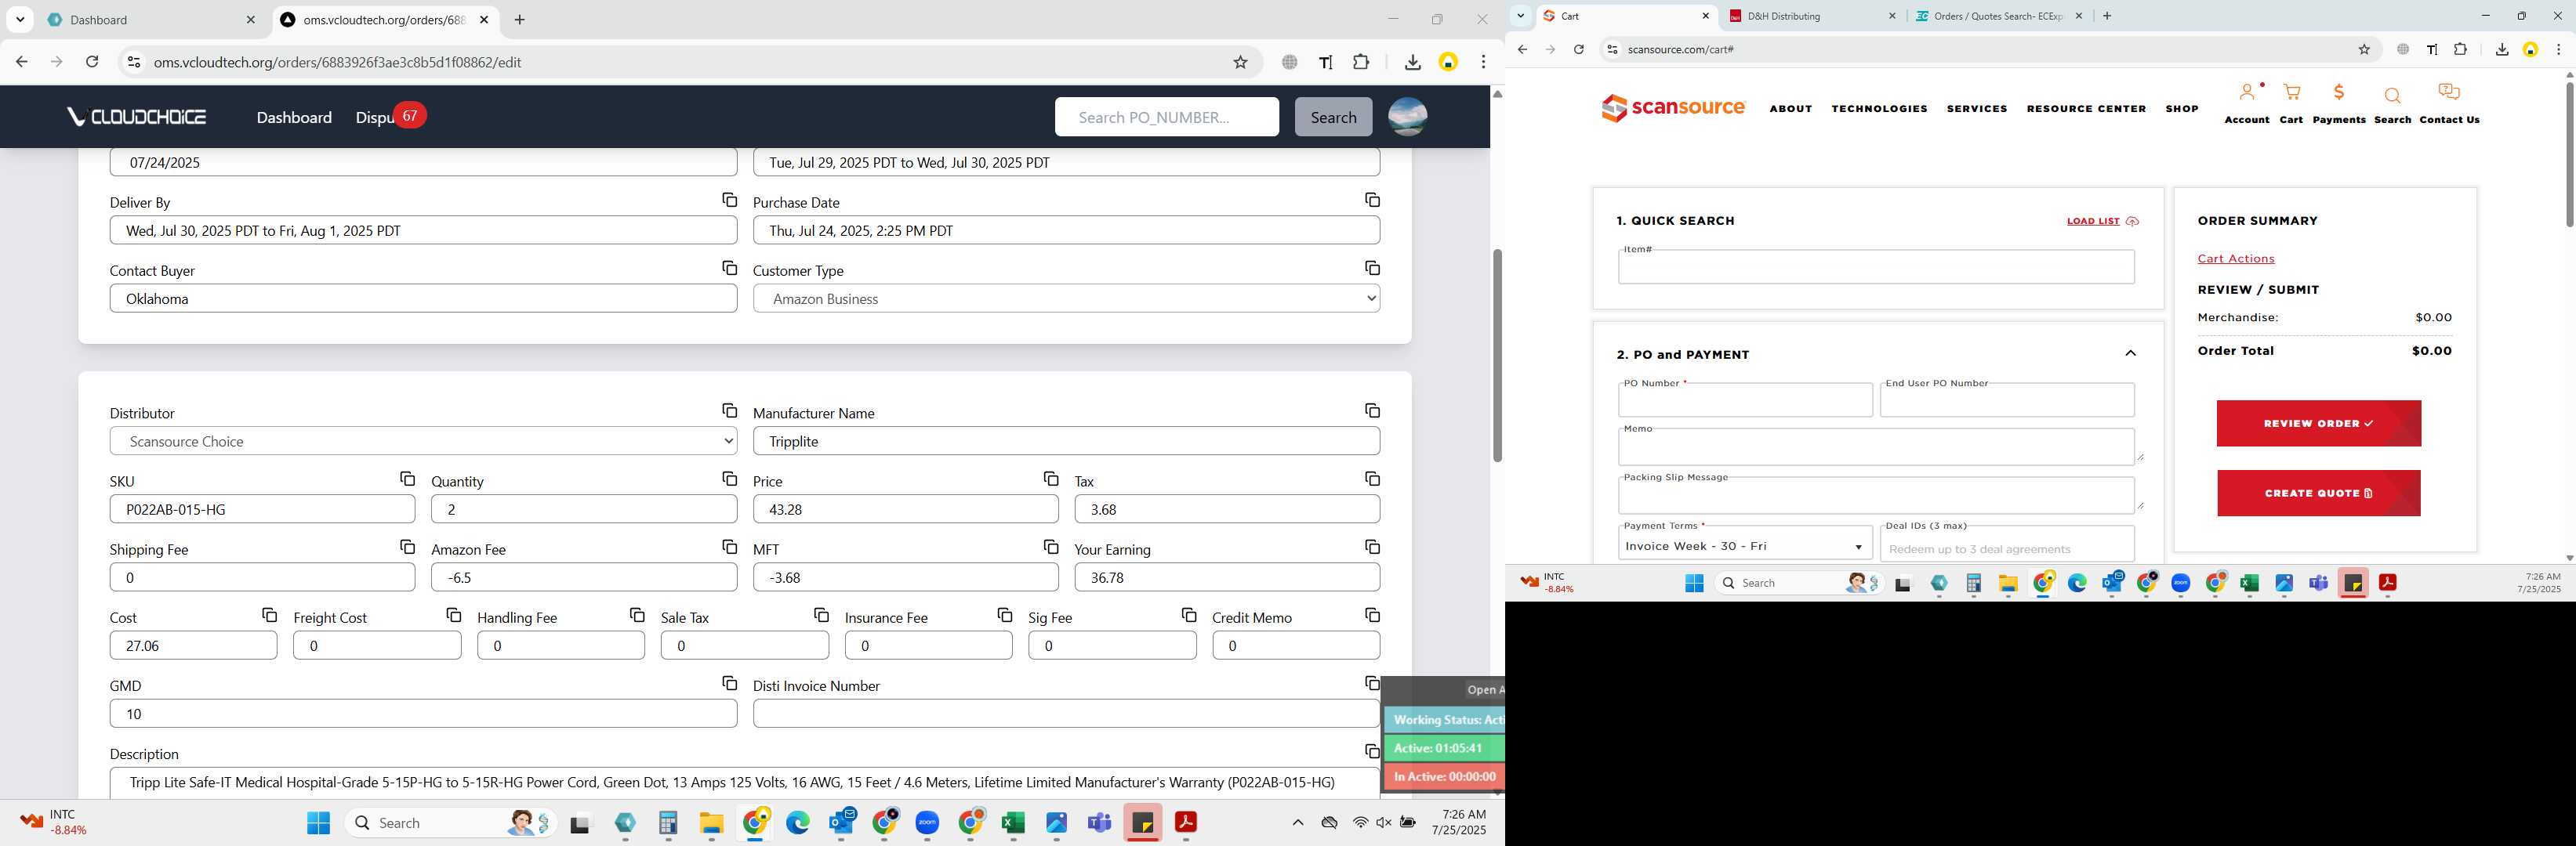
Task: Copy the SKU field value
Action: tap(407, 479)
